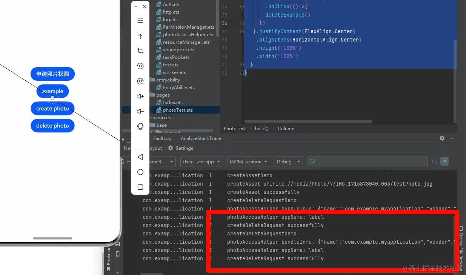The height and width of the screenshot is (275, 466).
Task: Click log line 'createAsset successfully'
Action: tap(263, 192)
